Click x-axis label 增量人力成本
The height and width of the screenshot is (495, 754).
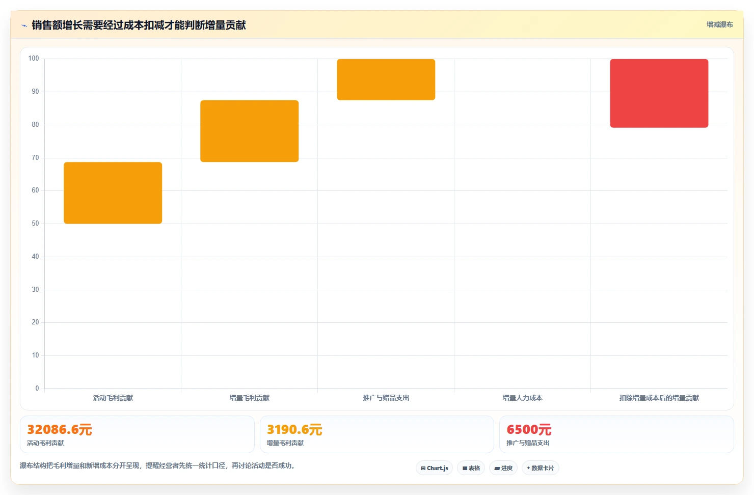coord(522,398)
